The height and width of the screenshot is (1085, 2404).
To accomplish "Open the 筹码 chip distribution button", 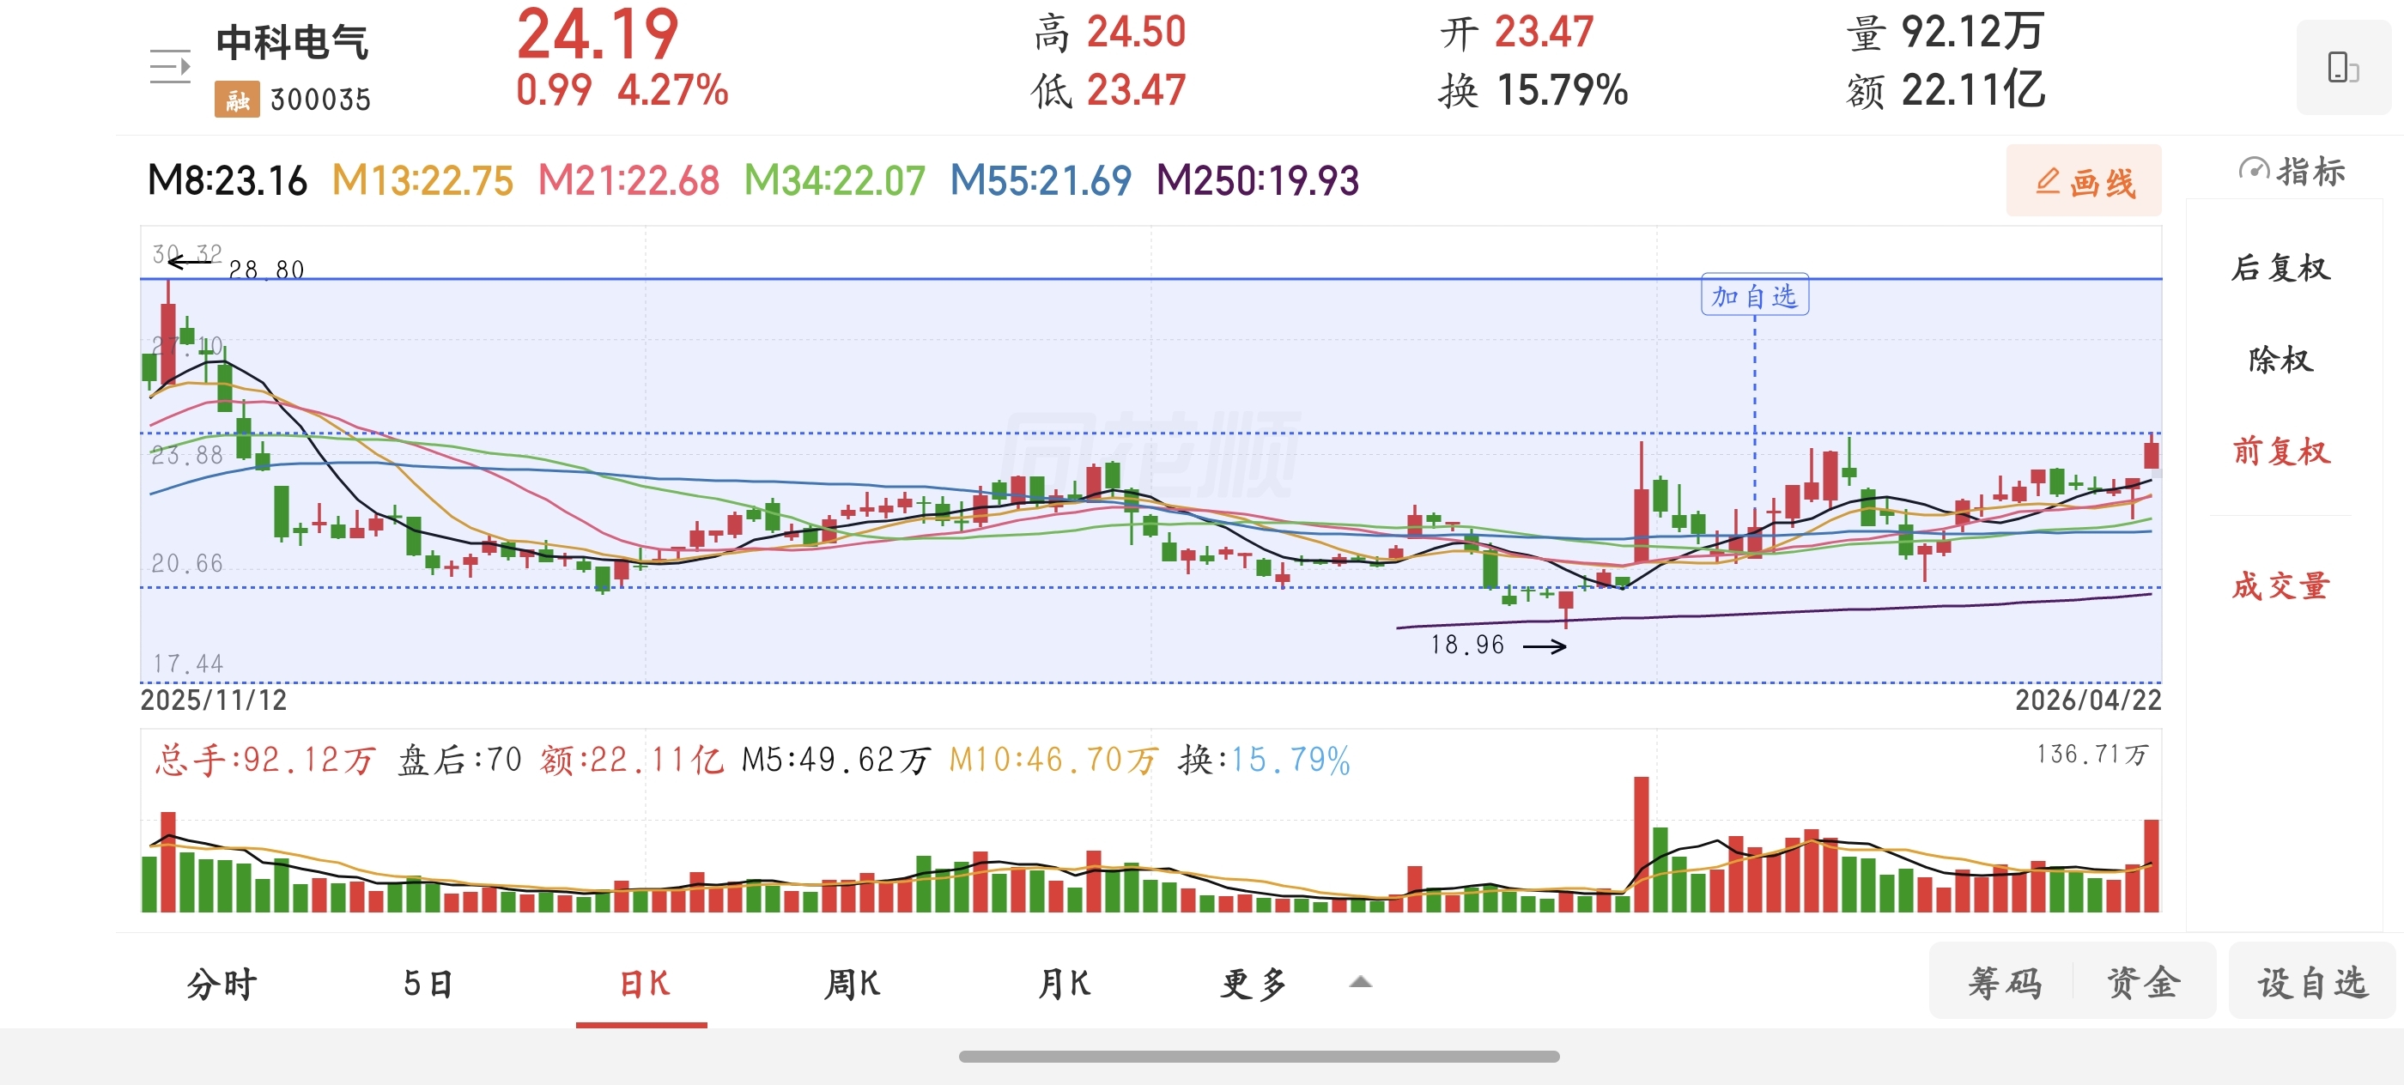I will tap(2005, 982).
